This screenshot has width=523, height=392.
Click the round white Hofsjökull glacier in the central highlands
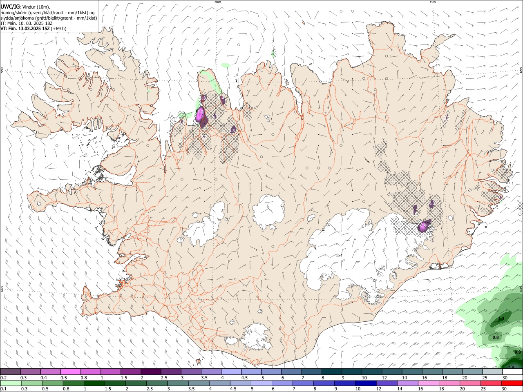tap(268, 212)
